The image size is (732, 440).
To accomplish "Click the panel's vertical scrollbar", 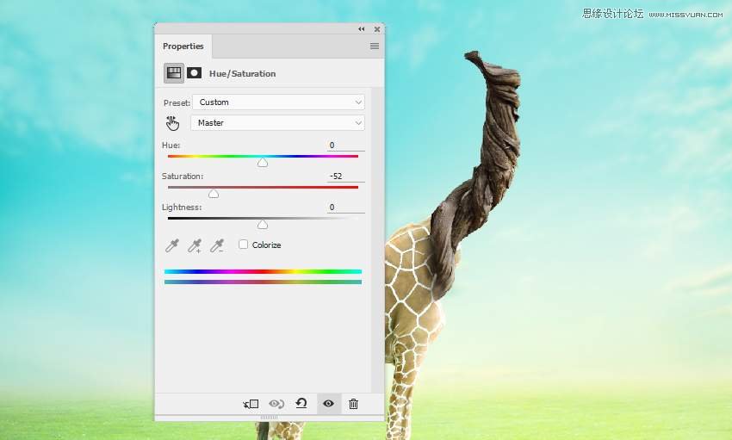I will point(378,240).
